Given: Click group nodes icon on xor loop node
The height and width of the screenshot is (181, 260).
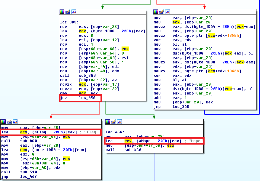Looking at the screenshot, I should [168, 12].
